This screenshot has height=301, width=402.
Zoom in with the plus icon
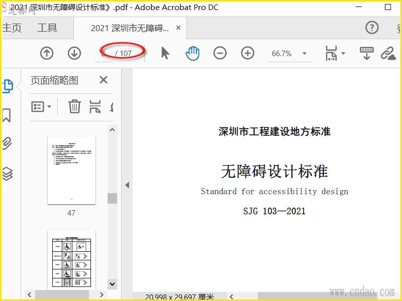coord(248,53)
